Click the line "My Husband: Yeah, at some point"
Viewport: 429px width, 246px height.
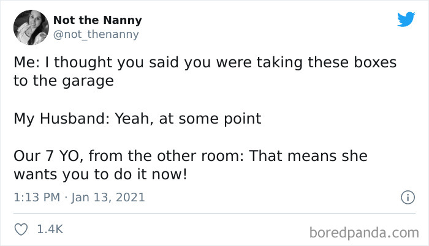pyautogui.click(x=137, y=119)
